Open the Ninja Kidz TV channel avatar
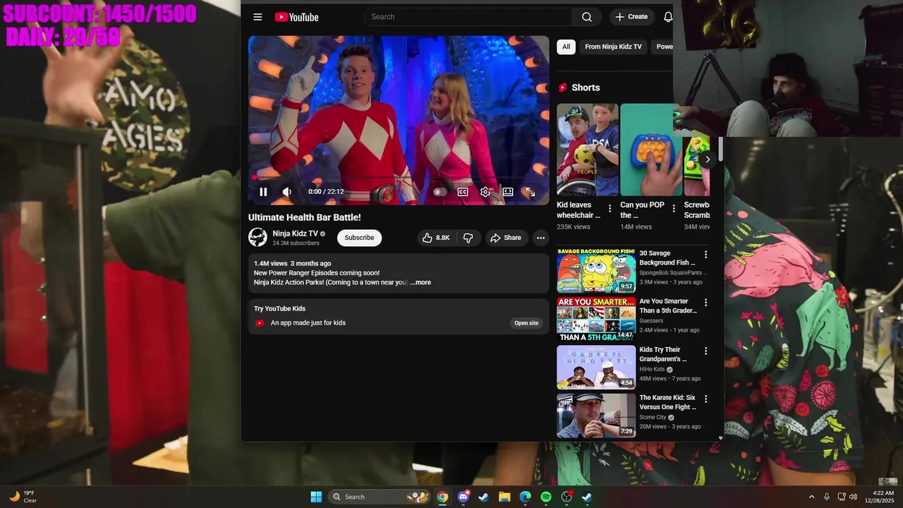Viewport: 903px width, 508px height. tap(257, 237)
